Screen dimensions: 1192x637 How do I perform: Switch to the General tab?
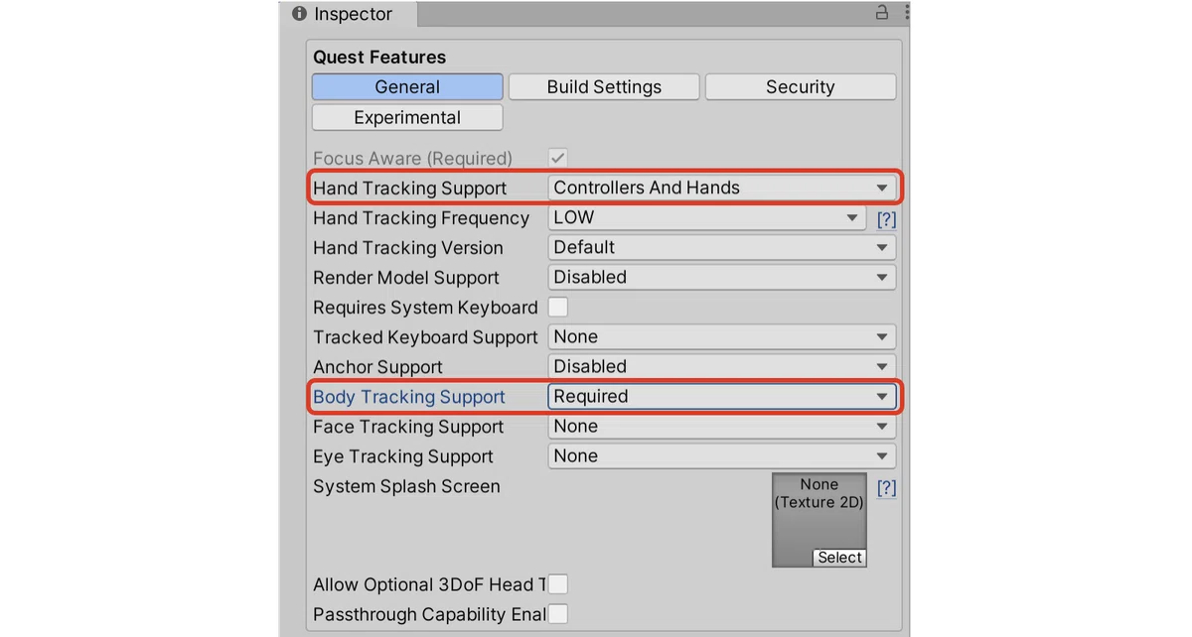[407, 87]
